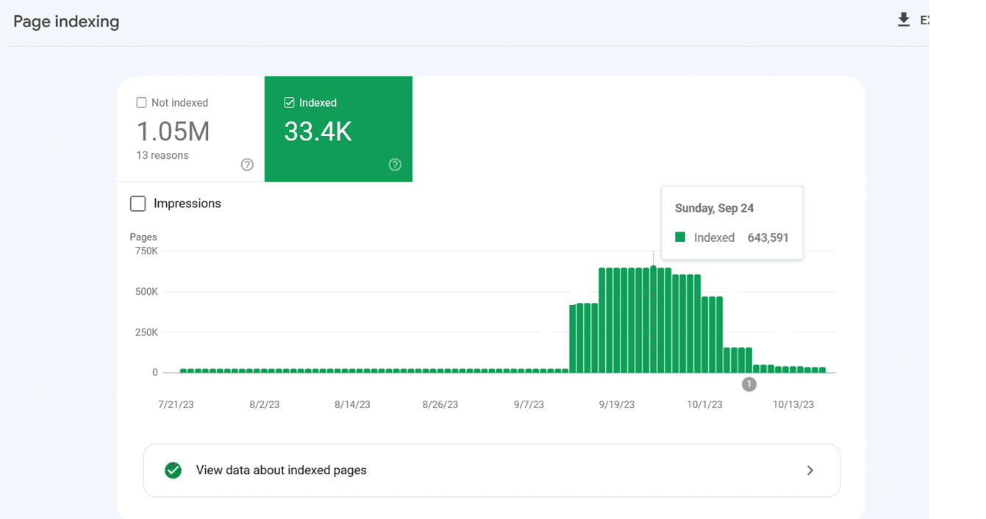Screen dimensions: 986x519
Task: Select the 1.05M Not indexed count
Action: coord(174,132)
